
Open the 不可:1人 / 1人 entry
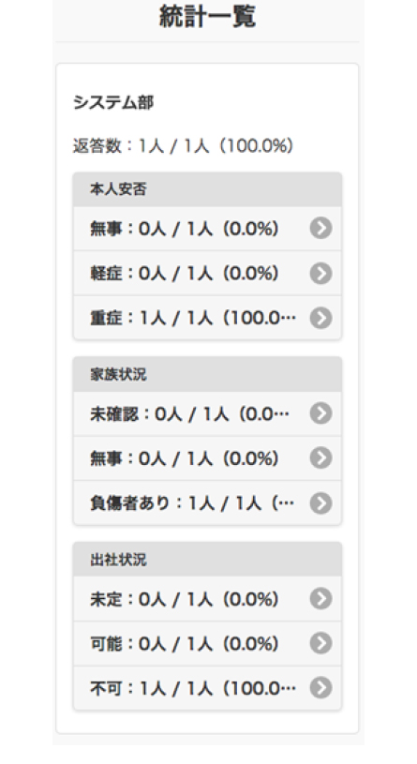[x=207, y=687]
